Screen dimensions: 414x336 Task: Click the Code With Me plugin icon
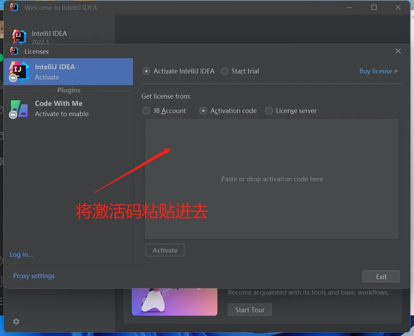tap(19, 109)
